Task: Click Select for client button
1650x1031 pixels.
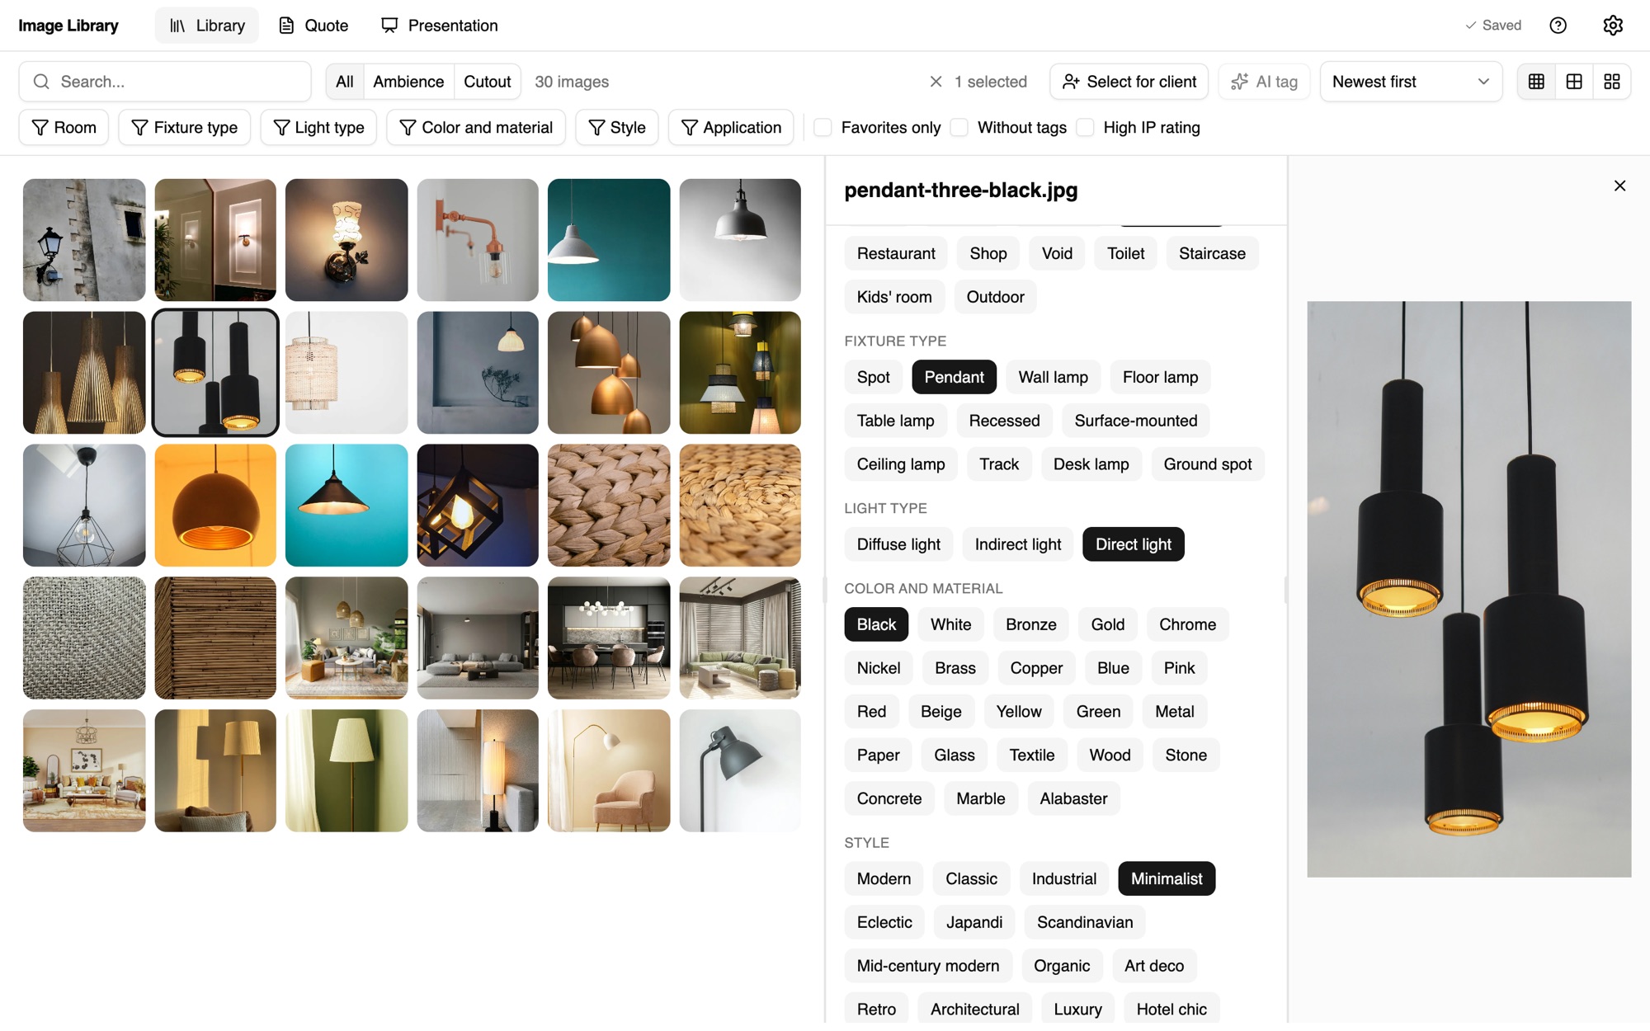Action: (x=1129, y=82)
